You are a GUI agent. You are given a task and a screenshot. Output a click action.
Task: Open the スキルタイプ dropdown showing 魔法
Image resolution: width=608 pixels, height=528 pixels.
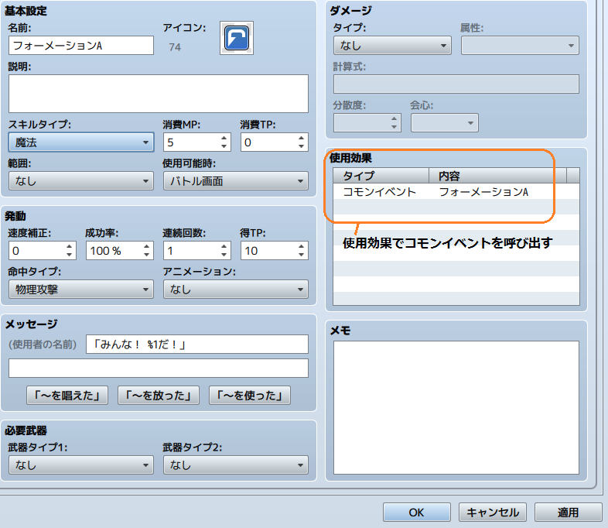pyautogui.click(x=81, y=142)
